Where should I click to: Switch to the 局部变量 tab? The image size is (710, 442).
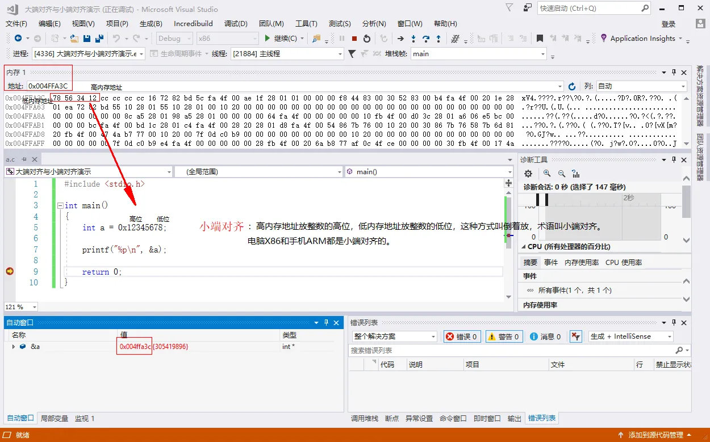tap(55, 418)
